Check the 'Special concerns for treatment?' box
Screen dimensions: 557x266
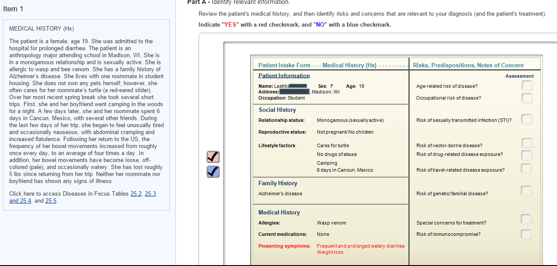(526, 219)
